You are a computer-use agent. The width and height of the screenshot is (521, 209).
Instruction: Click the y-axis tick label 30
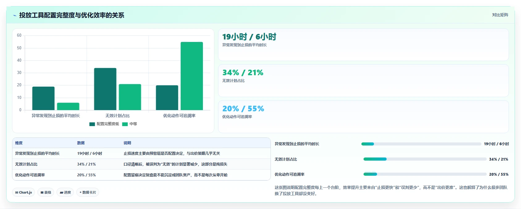19,73
